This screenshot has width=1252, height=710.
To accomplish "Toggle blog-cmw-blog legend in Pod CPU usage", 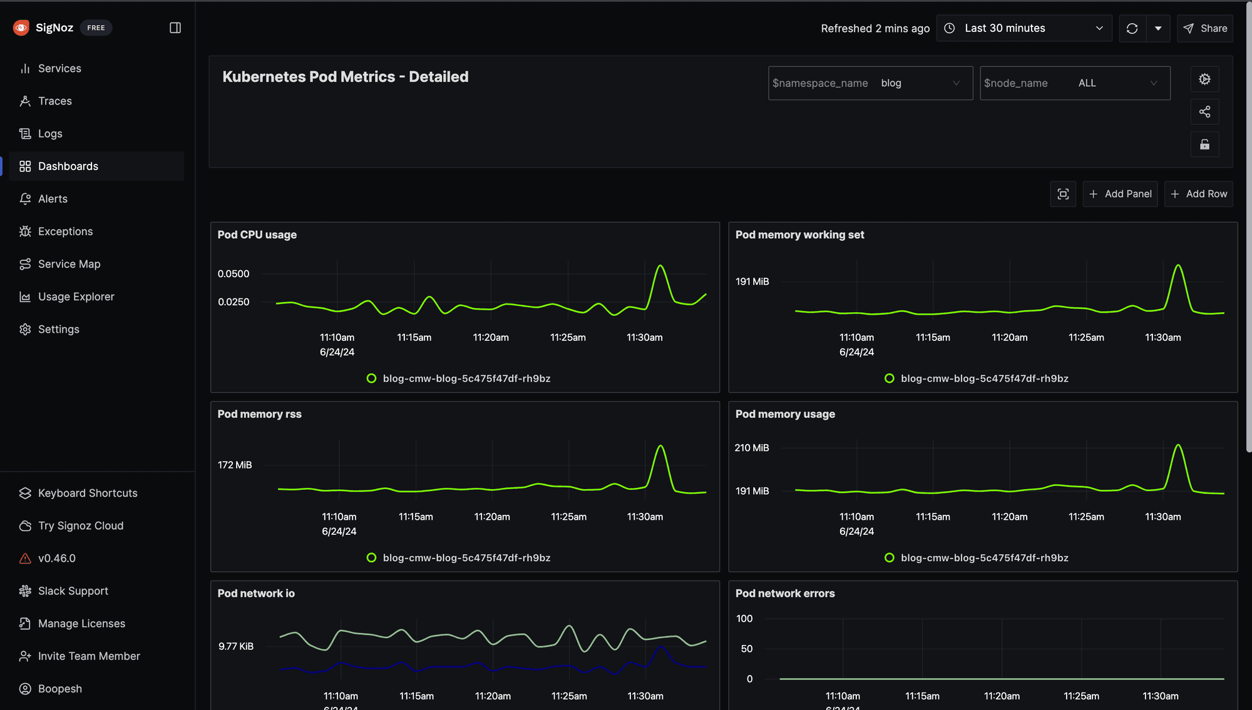I will [x=459, y=378].
